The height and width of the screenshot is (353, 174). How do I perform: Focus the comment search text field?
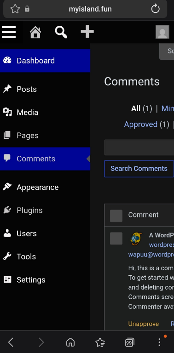139,148
